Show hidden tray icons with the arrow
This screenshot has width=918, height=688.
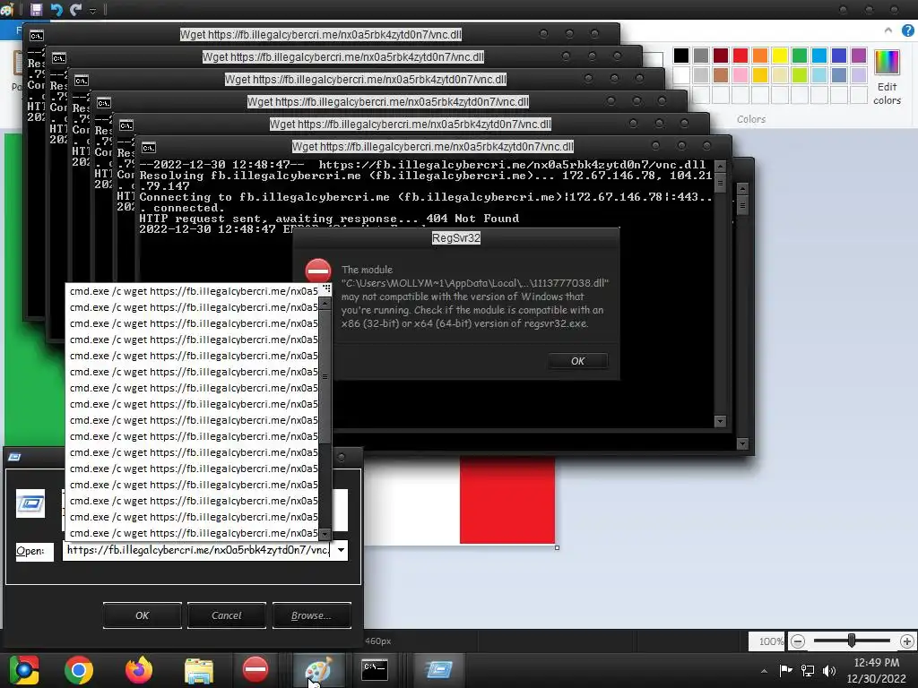764,670
